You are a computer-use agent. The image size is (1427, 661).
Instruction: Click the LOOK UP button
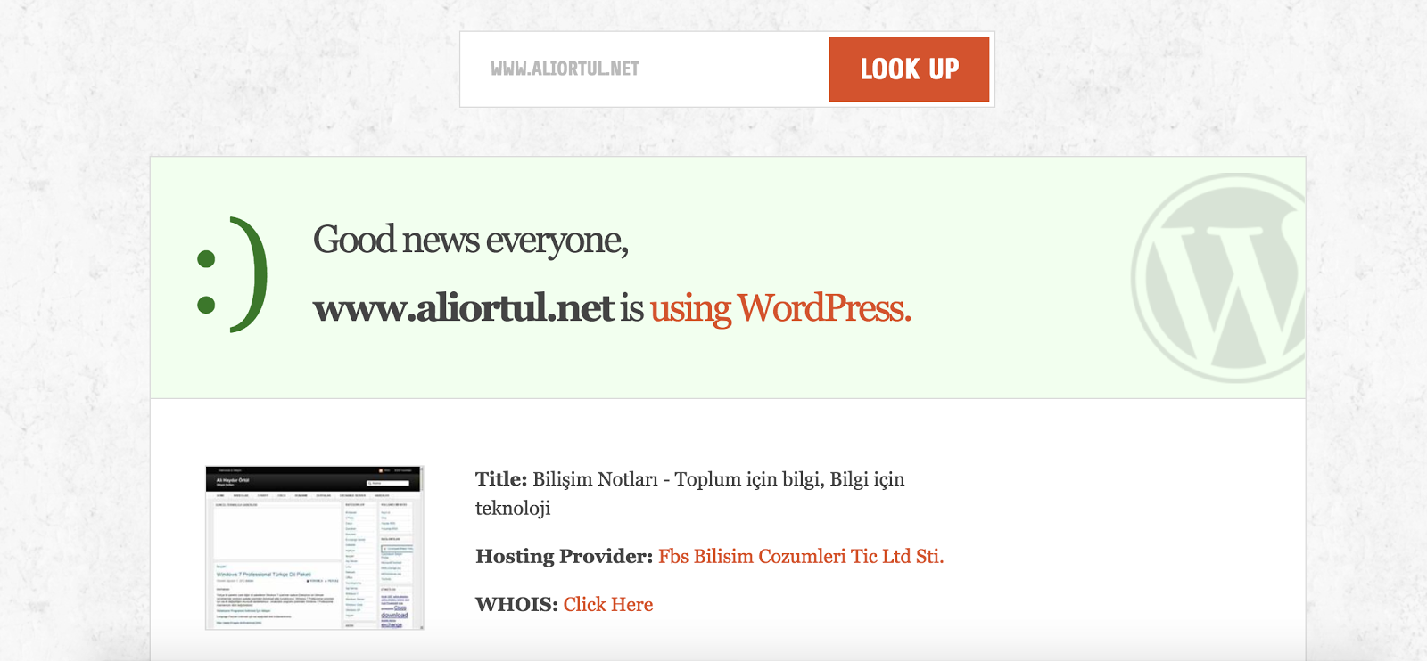[x=909, y=69]
